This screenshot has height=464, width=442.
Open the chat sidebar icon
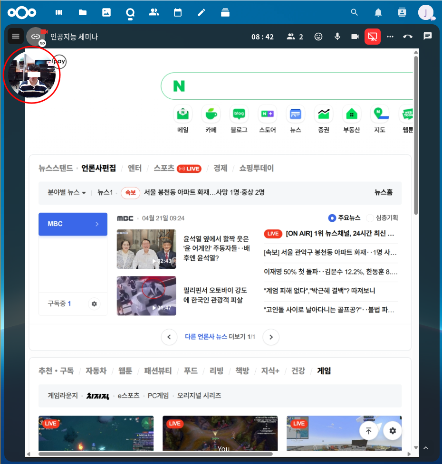click(x=428, y=37)
